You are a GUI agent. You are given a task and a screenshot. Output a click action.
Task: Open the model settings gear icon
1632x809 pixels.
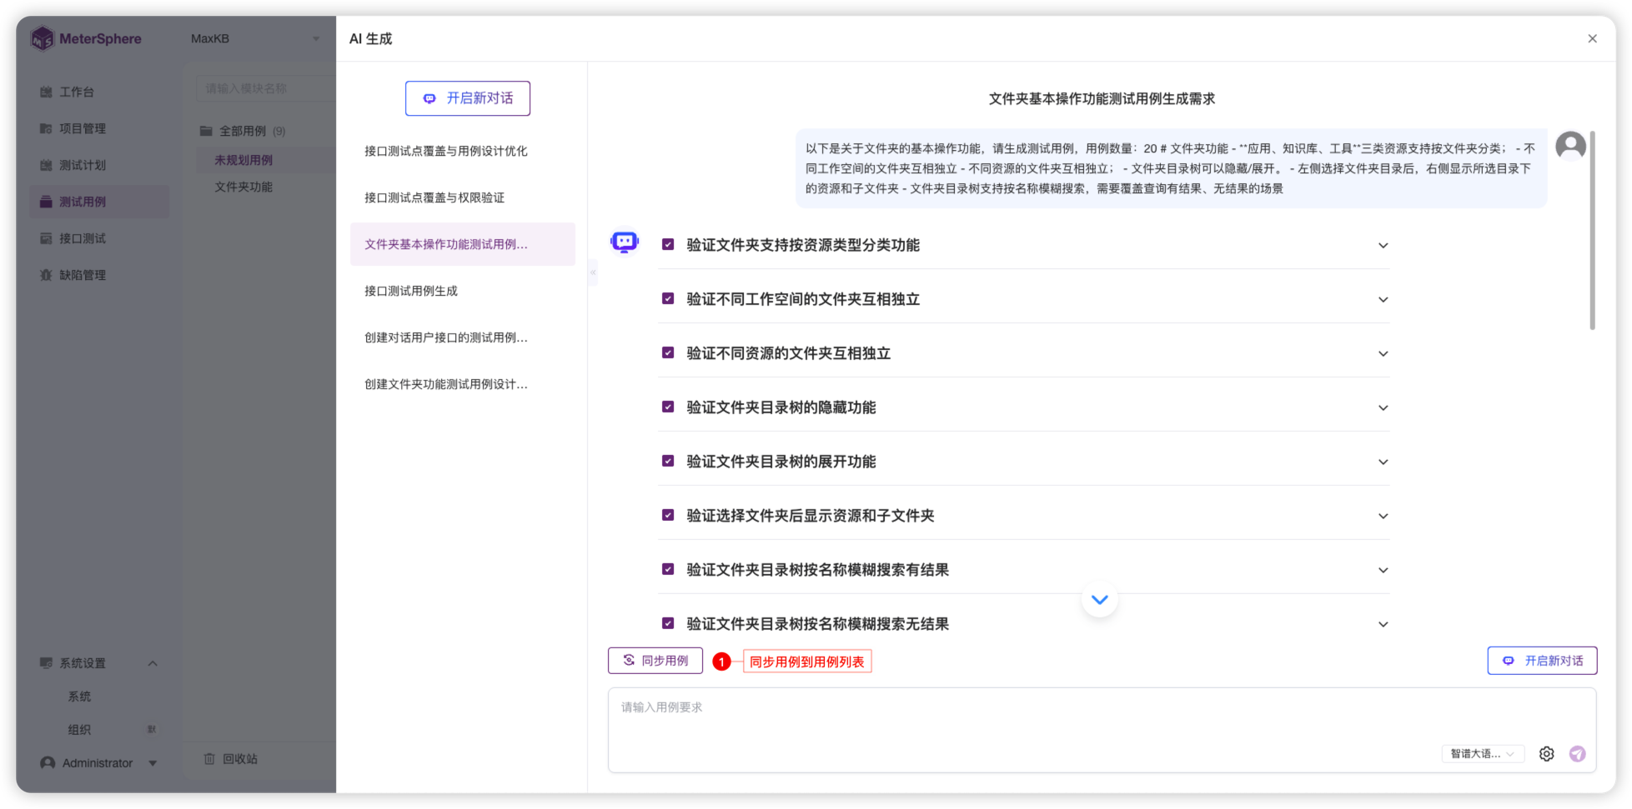point(1547,754)
